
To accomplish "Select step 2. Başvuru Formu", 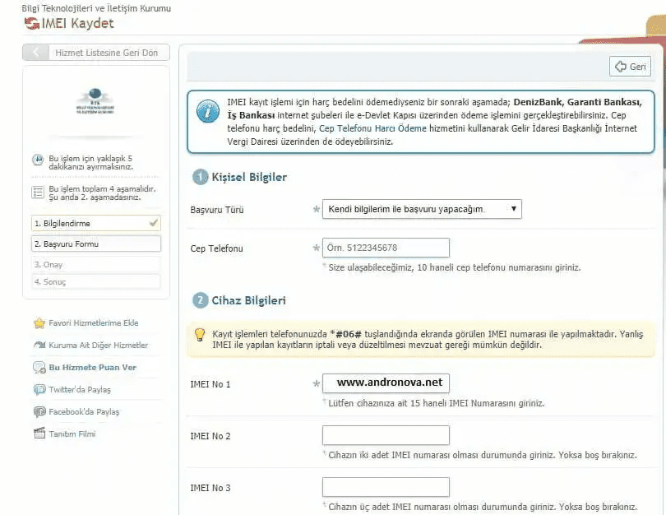I will coord(96,244).
